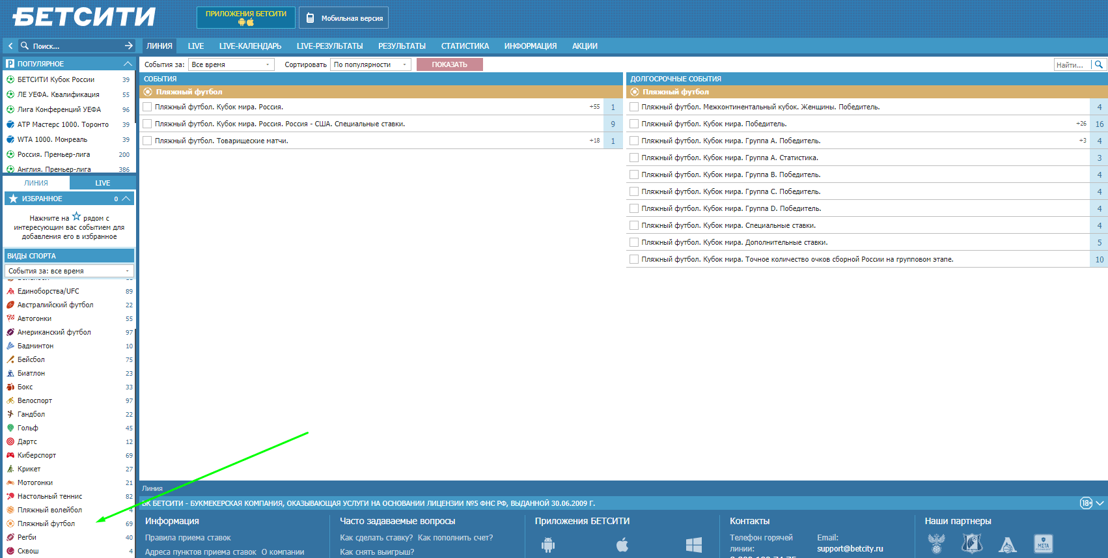Open the 'Все время' events period dropdown

pos(231,64)
